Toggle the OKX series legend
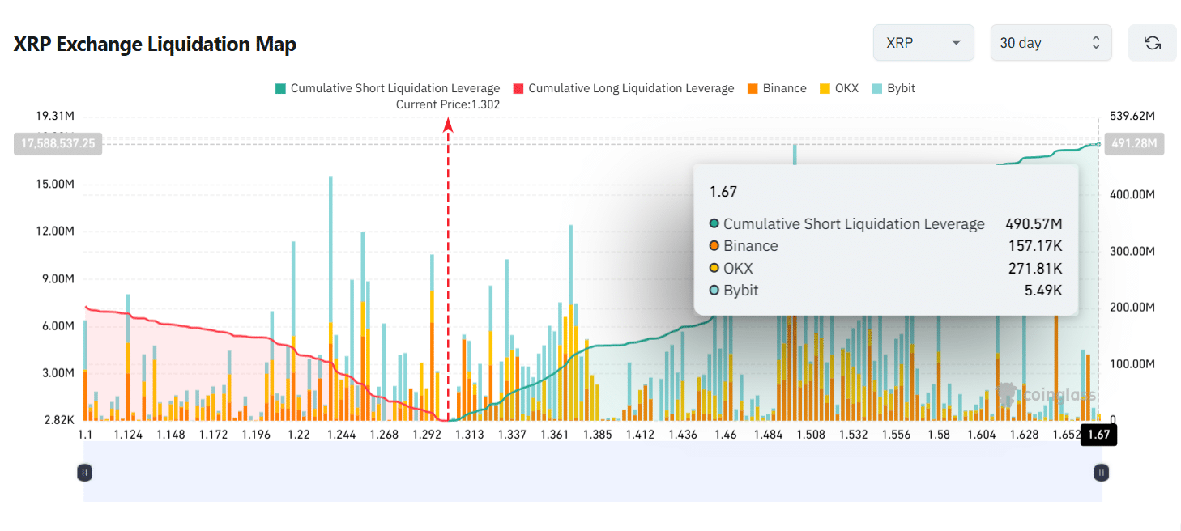Image resolution: width=1181 pixels, height=531 pixels. [x=839, y=88]
